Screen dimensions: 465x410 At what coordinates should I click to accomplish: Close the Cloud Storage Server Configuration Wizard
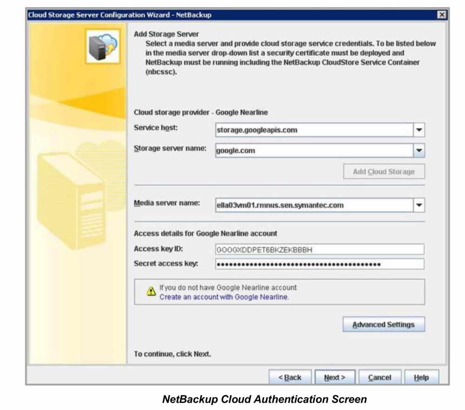pyautogui.click(x=442, y=15)
